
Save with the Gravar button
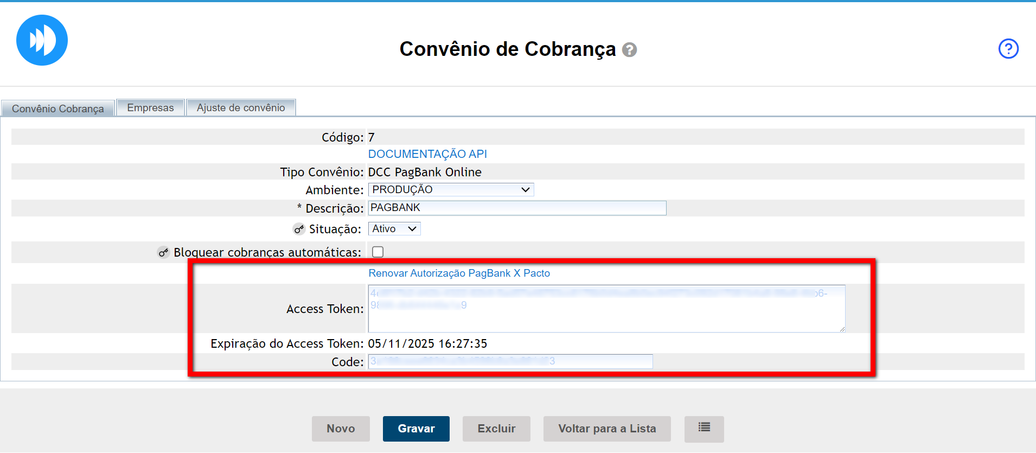pos(416,429)
